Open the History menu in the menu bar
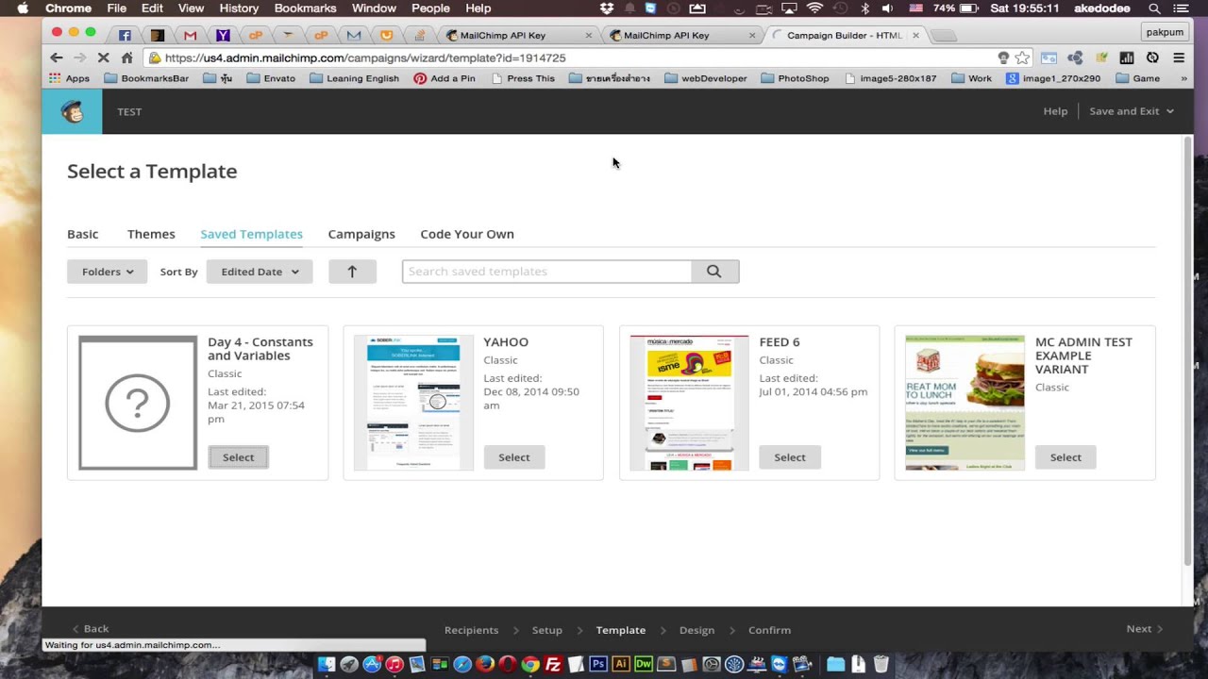 [x=239, y=8]
